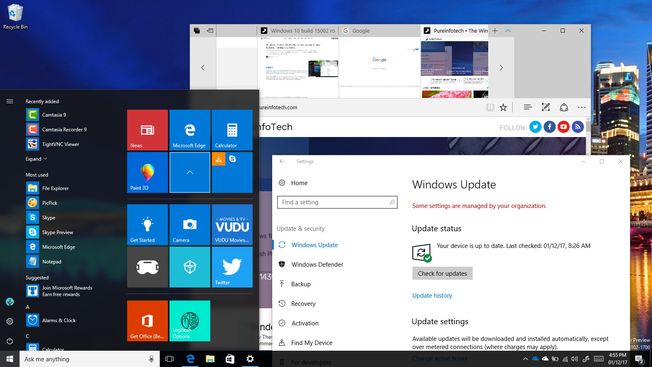Open the Edge More actions menu
Image resolution: width=652 pixels, height=367 pixels.
[x=582, y=107]
